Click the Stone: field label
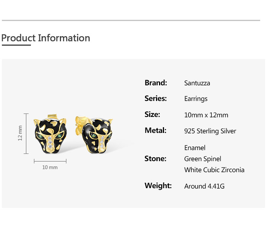Viewport: 267px width, 227px height. click(155, 158)
